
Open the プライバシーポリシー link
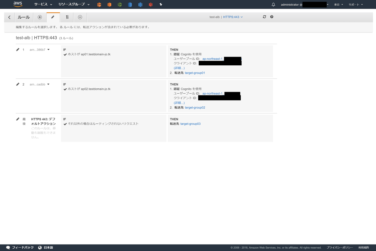340,248
